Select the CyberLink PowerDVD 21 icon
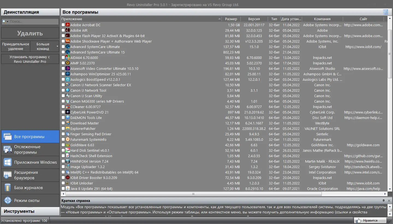This screenshot has height=224, width=393. pyautogui.click(x=68, y=112)
